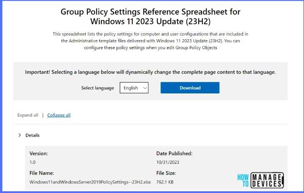Click the blue Download button
Image resolution: width=304 pixels, height=193 pixels.
coord(190,88)
